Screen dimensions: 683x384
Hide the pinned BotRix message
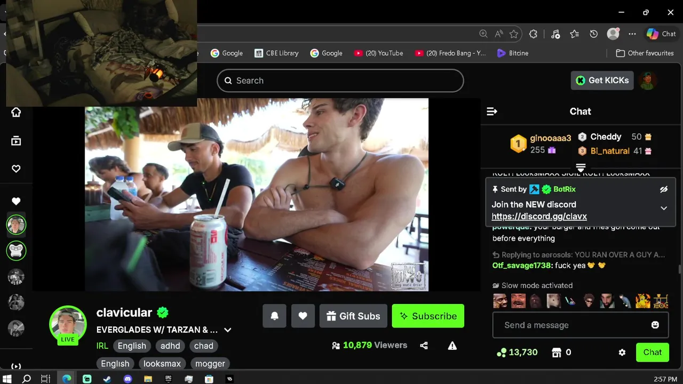click(x=664, y=189)
